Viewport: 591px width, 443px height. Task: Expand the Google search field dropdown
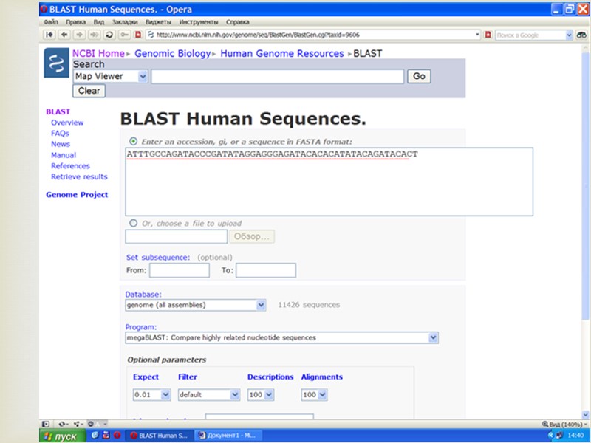coord(569,35)
